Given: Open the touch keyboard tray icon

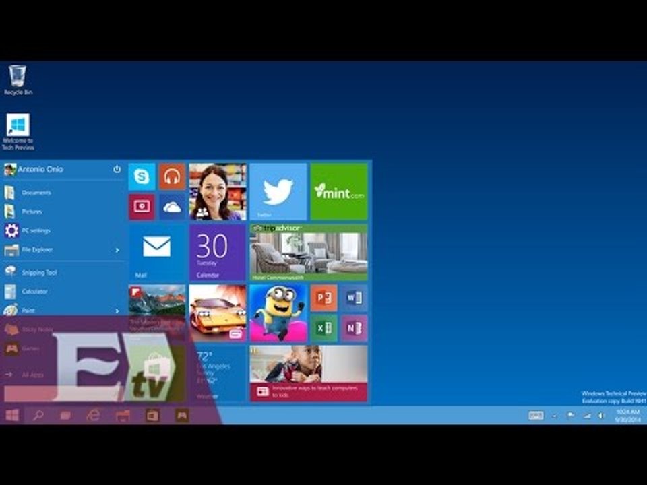Looking at the screenshot, I should click(536, 416).
